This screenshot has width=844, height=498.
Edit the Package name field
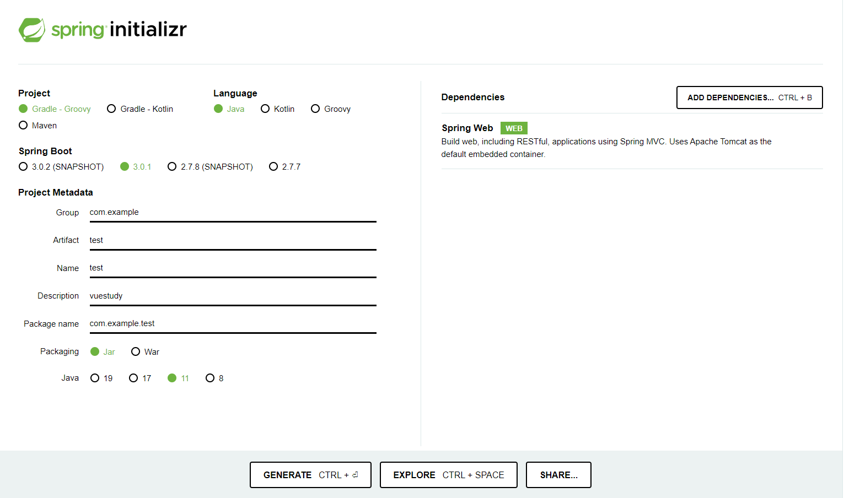(x=233, y=324)
